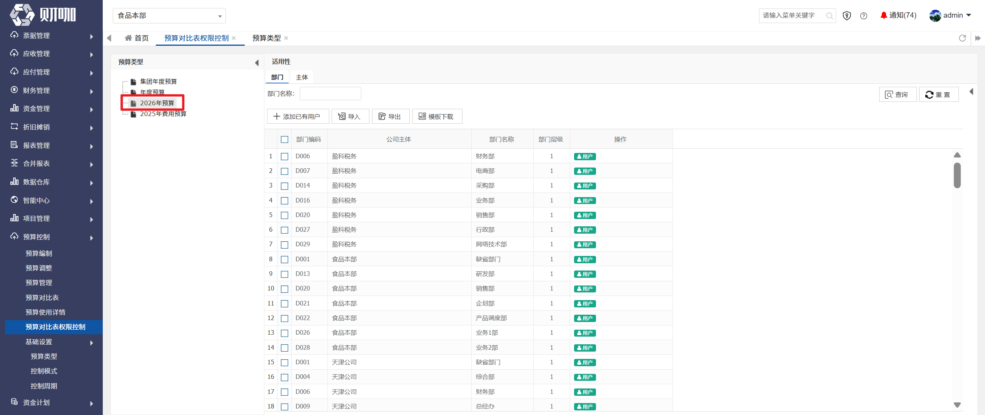The width and height of the screenshot is (985, 415).
Task: Click the table vertical scrollbar thumb
Action: click(957, 176)
